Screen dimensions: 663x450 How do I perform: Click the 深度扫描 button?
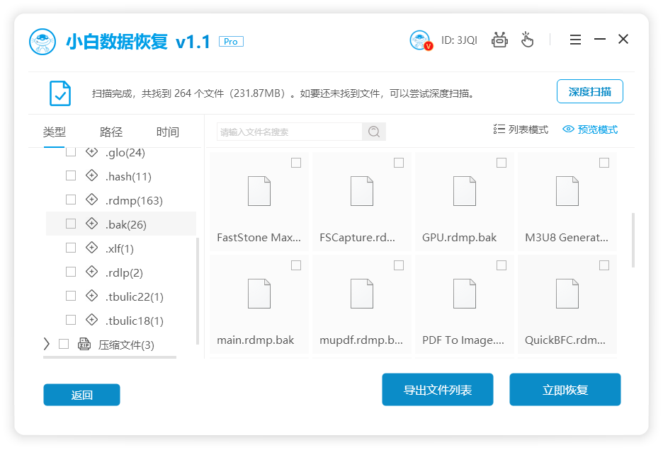point(589,91)
